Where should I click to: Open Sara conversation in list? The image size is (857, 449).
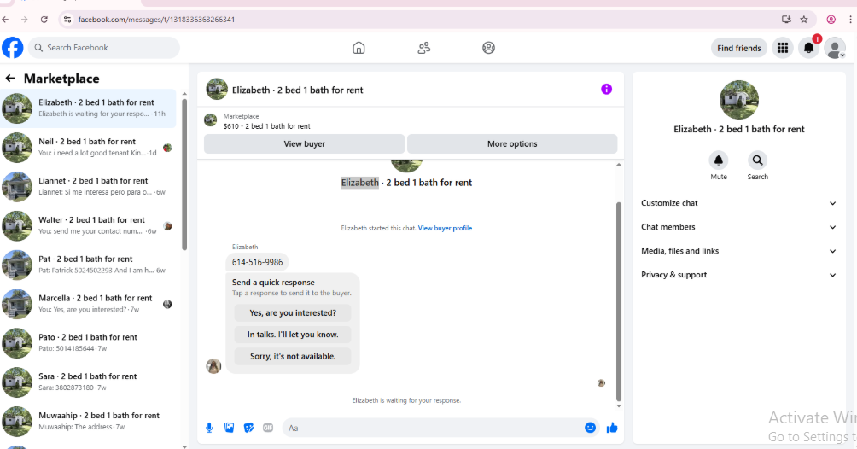coord(89,382)
